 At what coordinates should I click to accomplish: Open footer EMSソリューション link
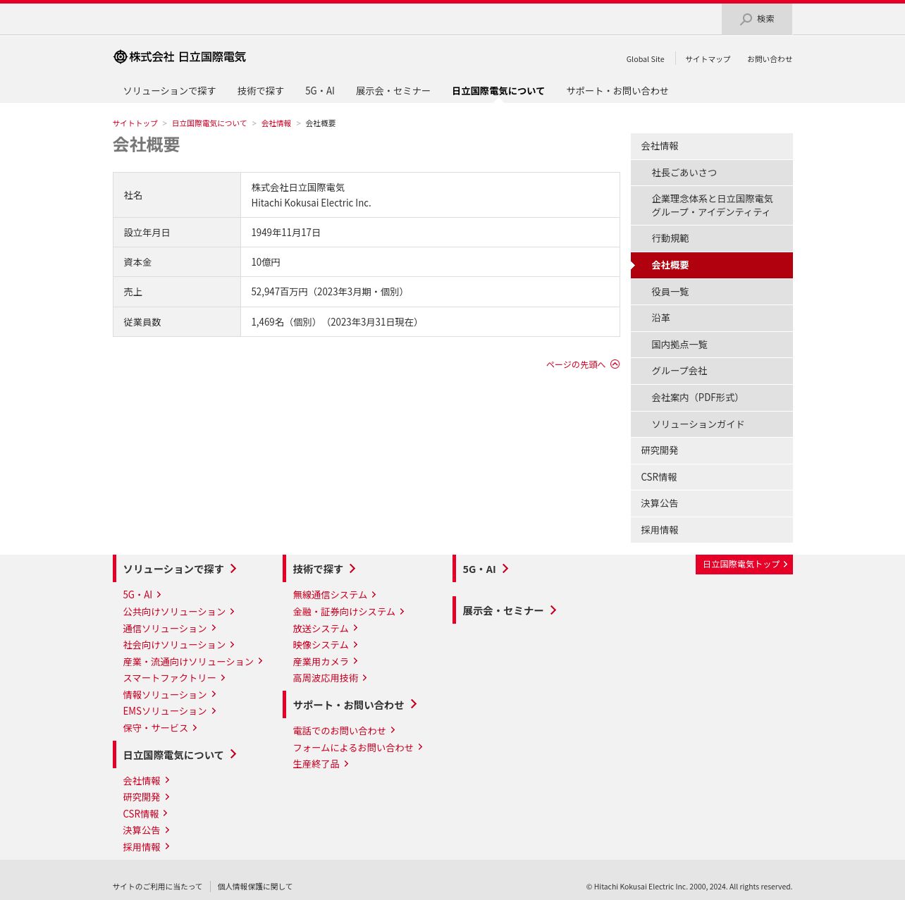169,711
